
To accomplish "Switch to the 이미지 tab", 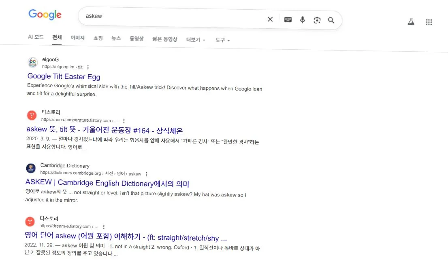I will [x=77, y=38].
